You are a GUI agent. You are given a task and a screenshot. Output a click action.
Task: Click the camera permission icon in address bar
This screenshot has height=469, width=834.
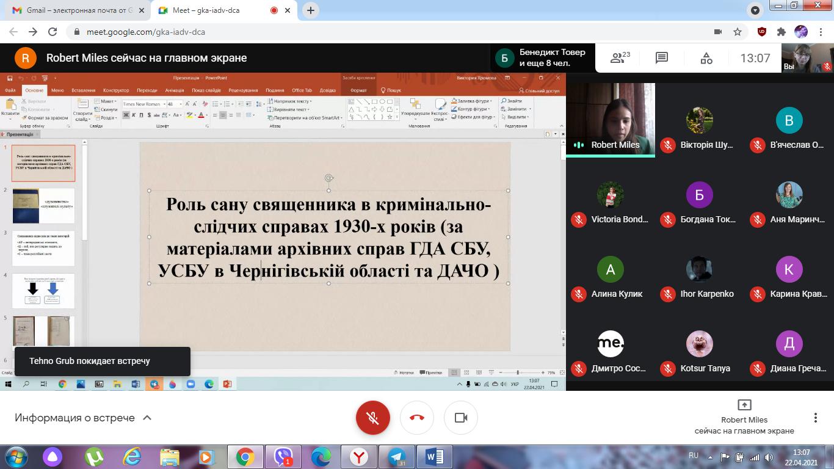(x=717, y=32)
